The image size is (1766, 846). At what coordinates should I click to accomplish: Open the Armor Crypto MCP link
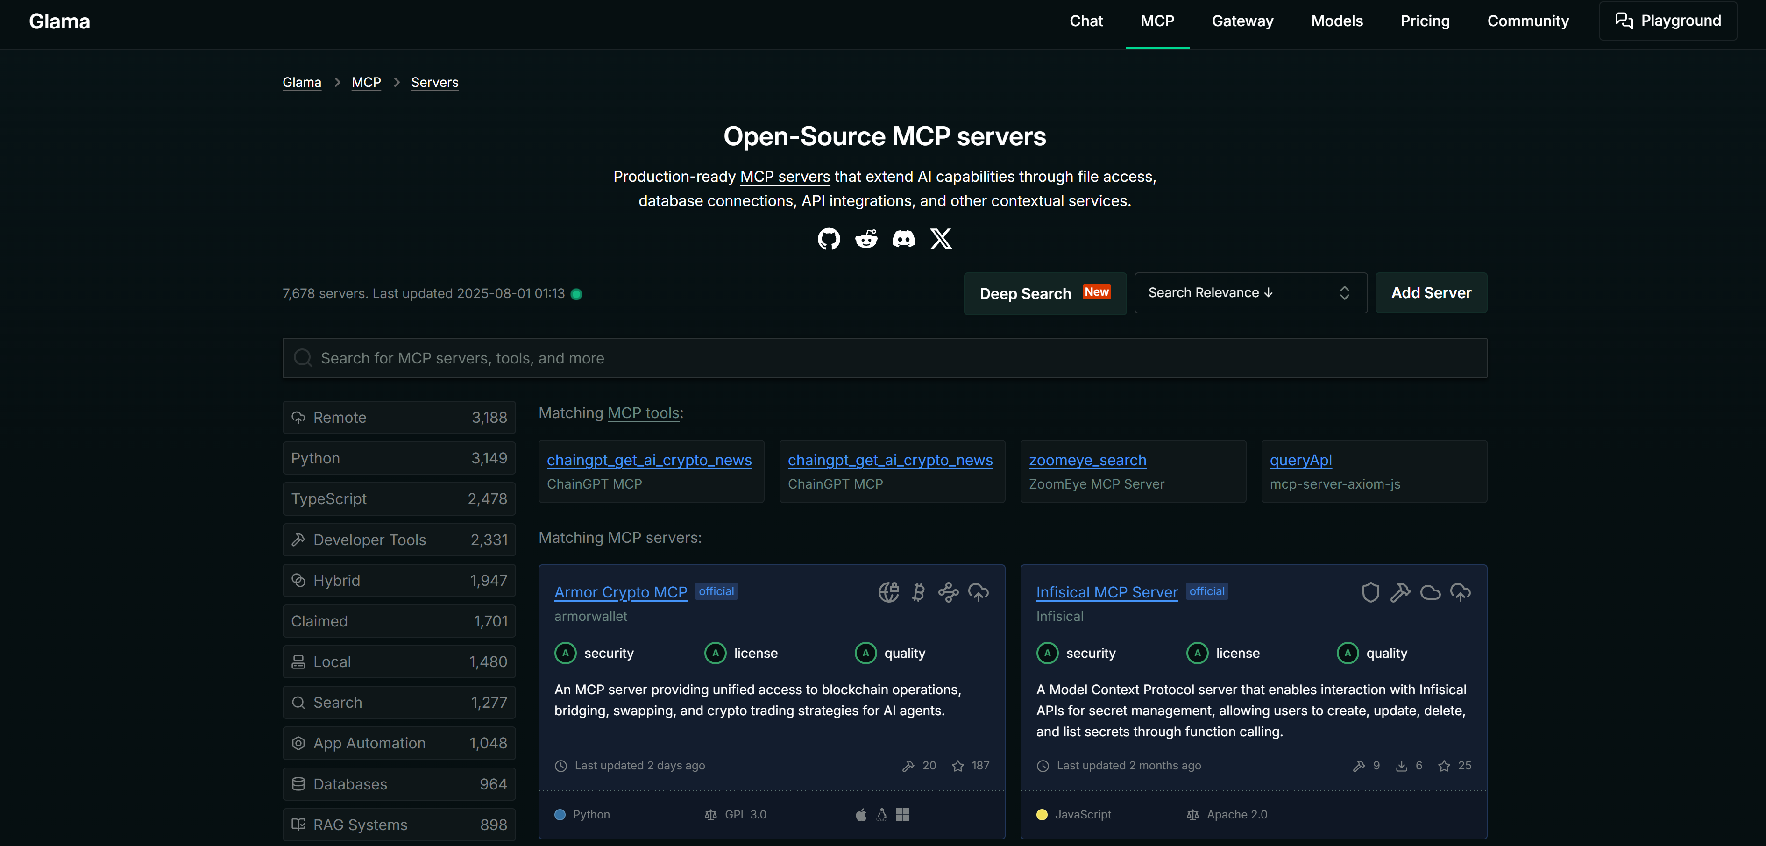tap(620, 592)
